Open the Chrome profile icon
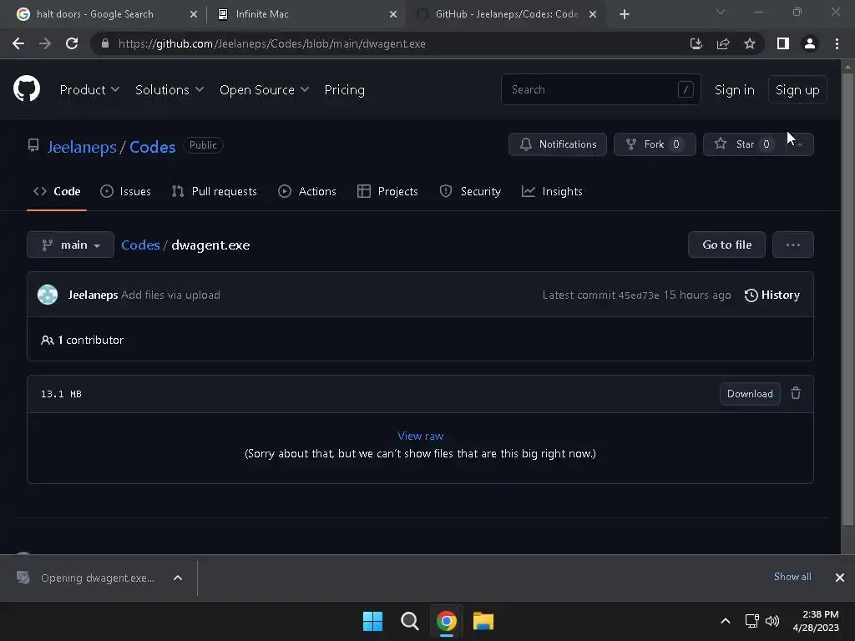The height and width of the screenshot is (641, 855). (810, 43)
